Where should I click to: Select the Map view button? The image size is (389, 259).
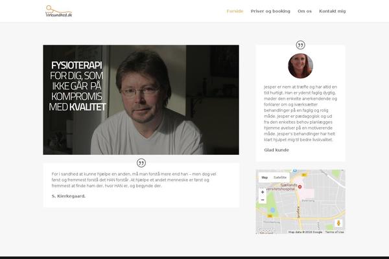[x=265, y=177]
